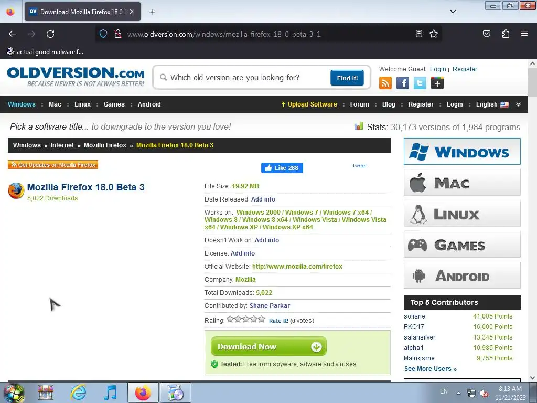Open top contributor sofiane's profile
The image size is (537, 403).
[x=414, y=316]
